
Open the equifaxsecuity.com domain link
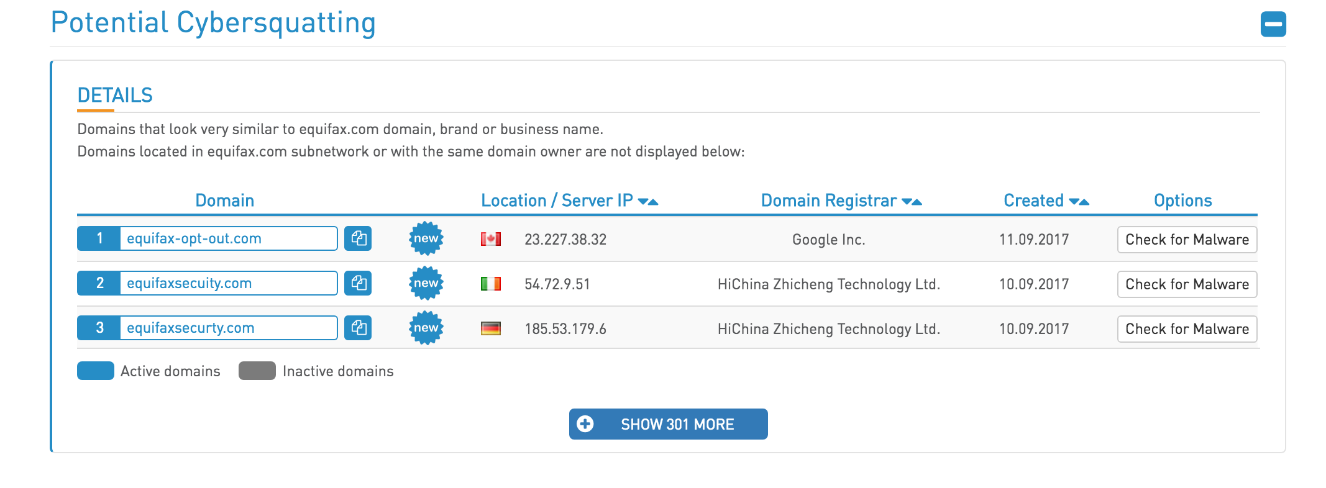point(189,283)
